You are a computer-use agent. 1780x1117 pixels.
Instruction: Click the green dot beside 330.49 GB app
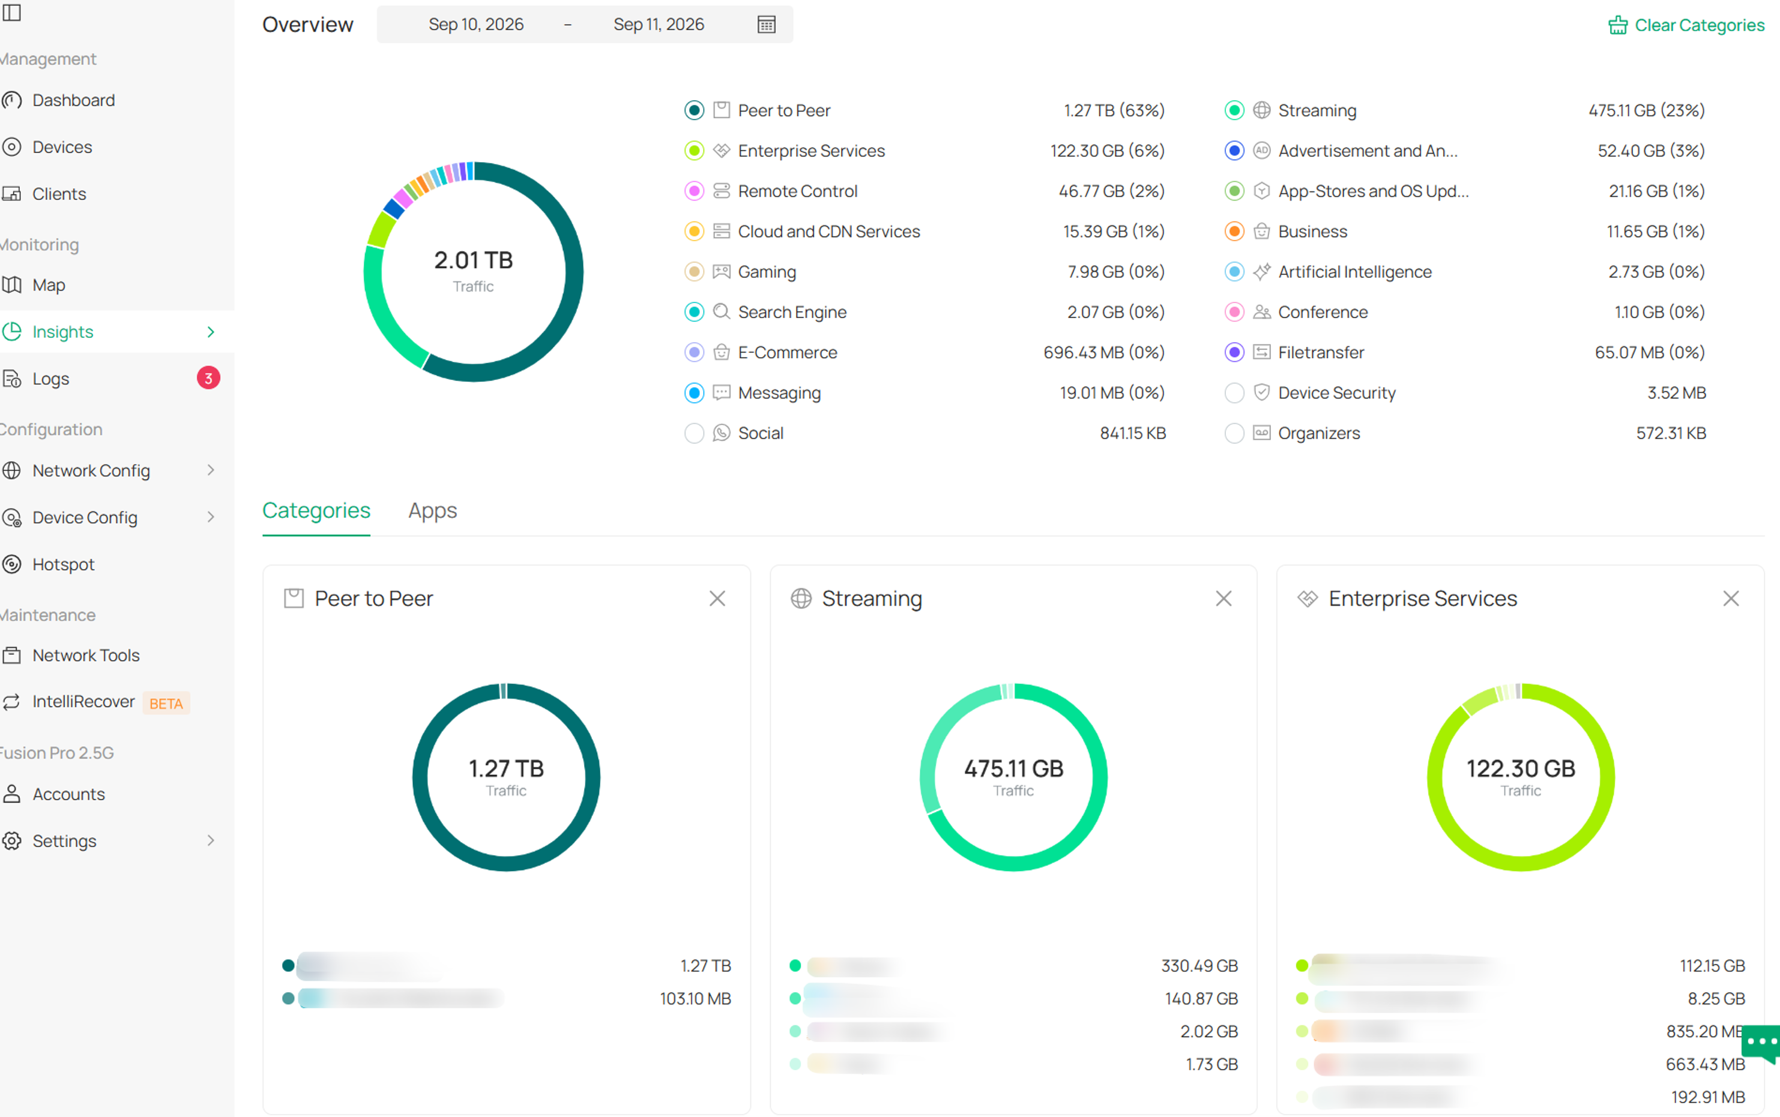point(795,966)
